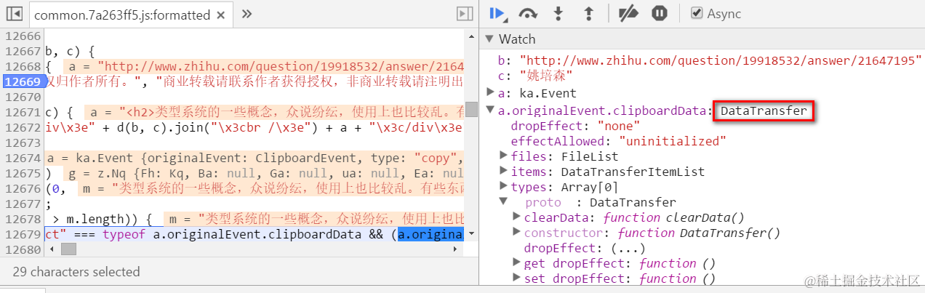
Task: Click the horizontal scrollbar thumb in editor
Action: 68,249
